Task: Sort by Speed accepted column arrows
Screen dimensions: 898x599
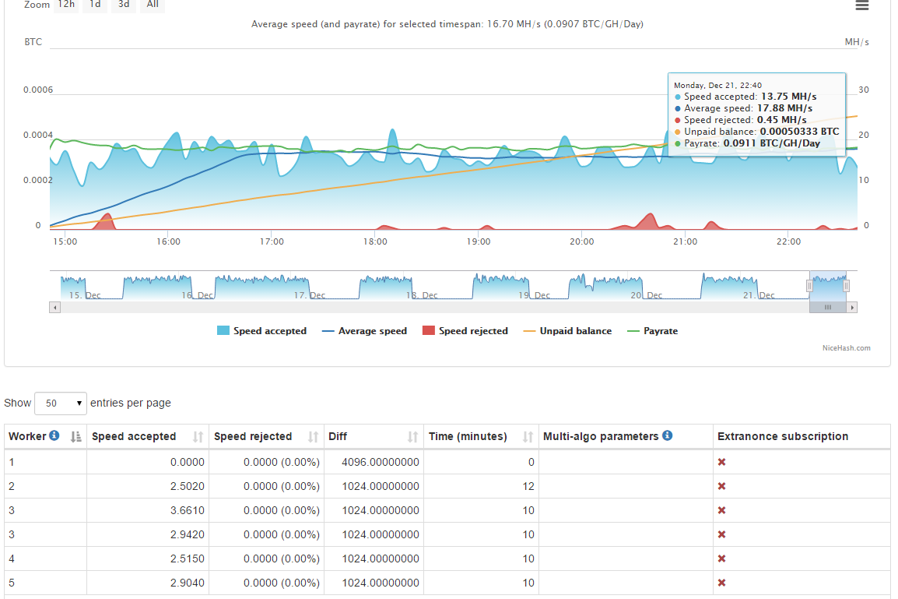Action: (x=198, y=437)
